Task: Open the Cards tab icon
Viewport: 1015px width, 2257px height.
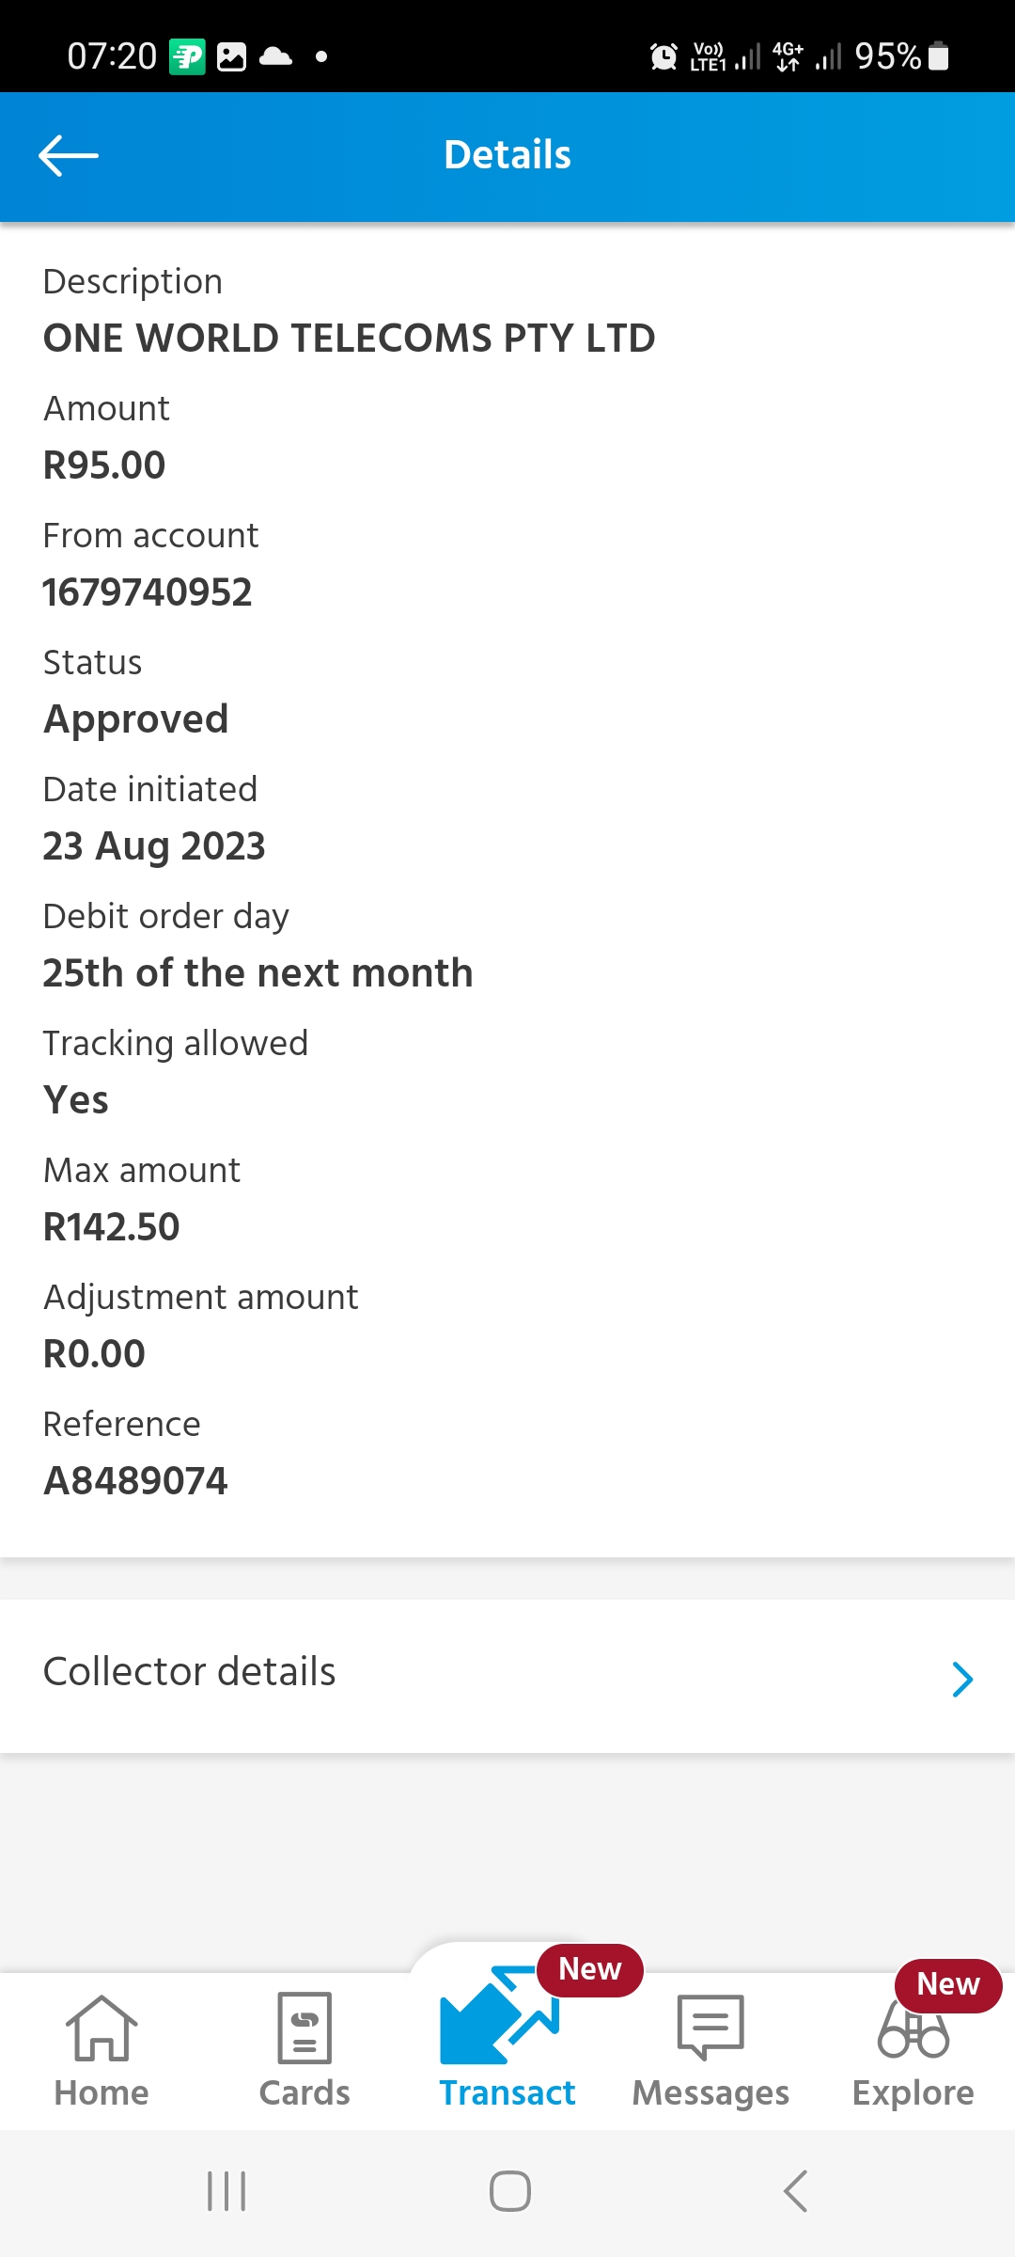Action: pyautogui.click(x=304, y=2028)
